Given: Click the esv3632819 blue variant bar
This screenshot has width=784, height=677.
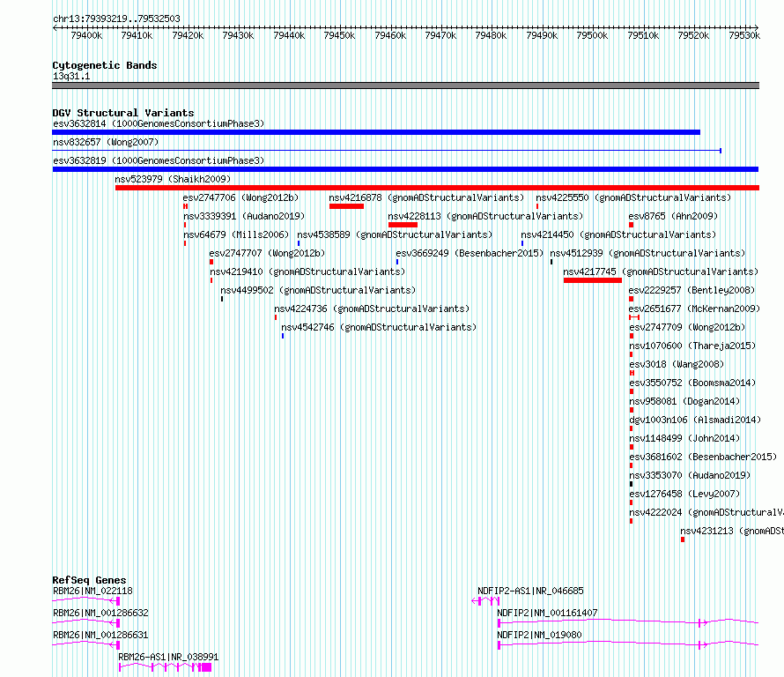Looking at the screenshot, I should 405,169.
